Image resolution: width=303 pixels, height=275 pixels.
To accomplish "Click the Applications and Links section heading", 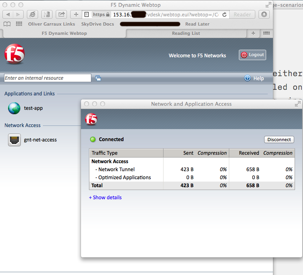I will (30, 93).
